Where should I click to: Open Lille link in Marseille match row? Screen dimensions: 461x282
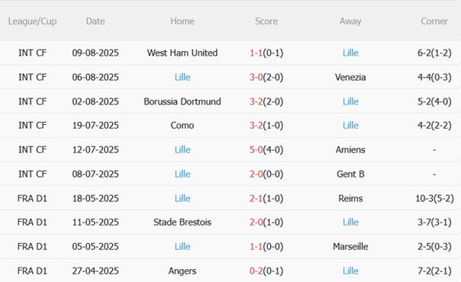click(x=182, y=246)
